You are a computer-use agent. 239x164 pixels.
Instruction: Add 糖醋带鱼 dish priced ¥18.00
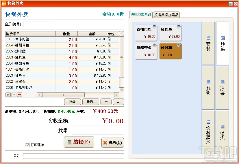pyautogui.click(x=146, y=51)
